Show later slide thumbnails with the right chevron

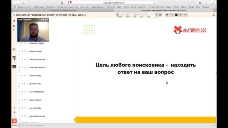tap(156, 15)
